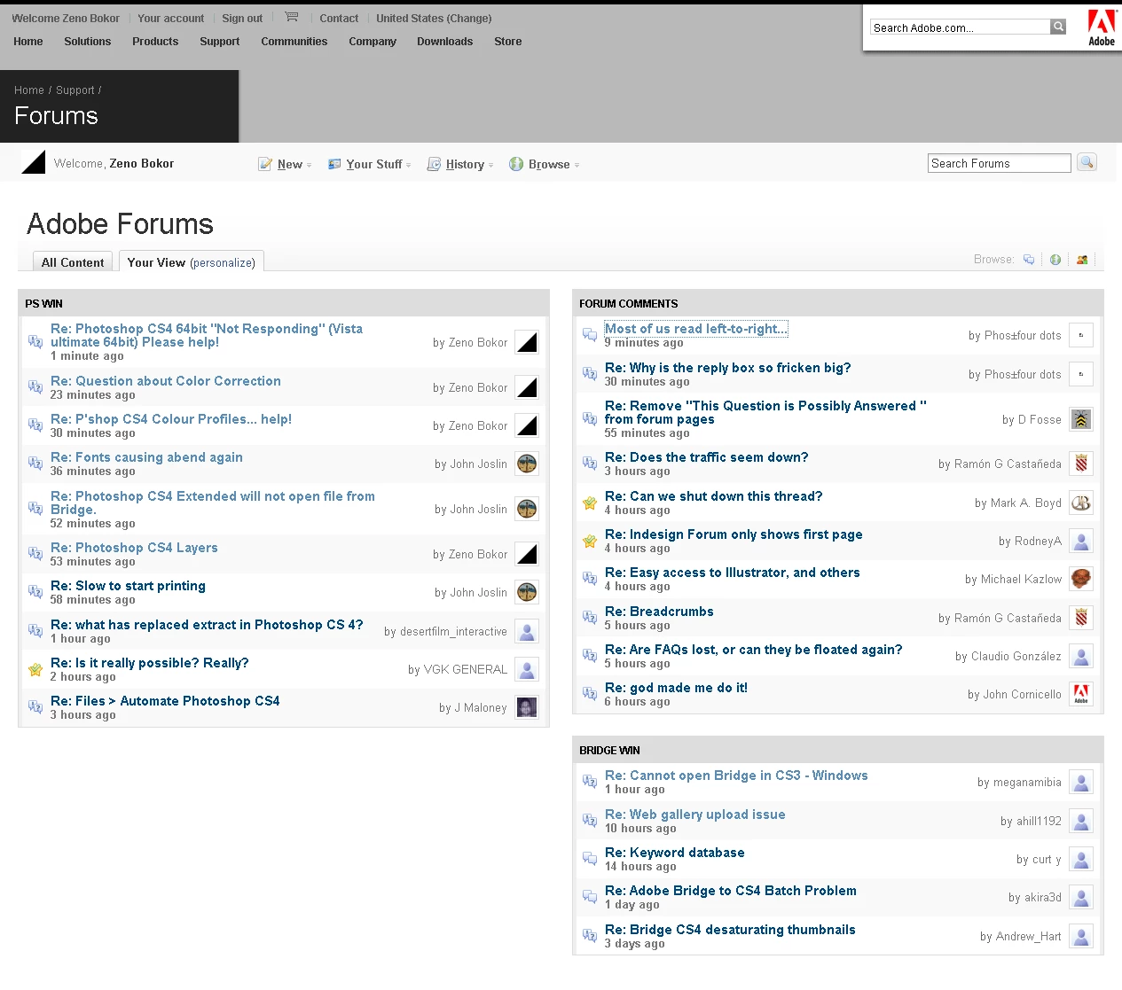Click discussion icon beside Keyword database
The height and width of the screenshot is (990, 1122).
tap(590, 858)
